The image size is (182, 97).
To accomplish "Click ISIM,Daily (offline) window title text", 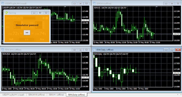I will 105,50.
